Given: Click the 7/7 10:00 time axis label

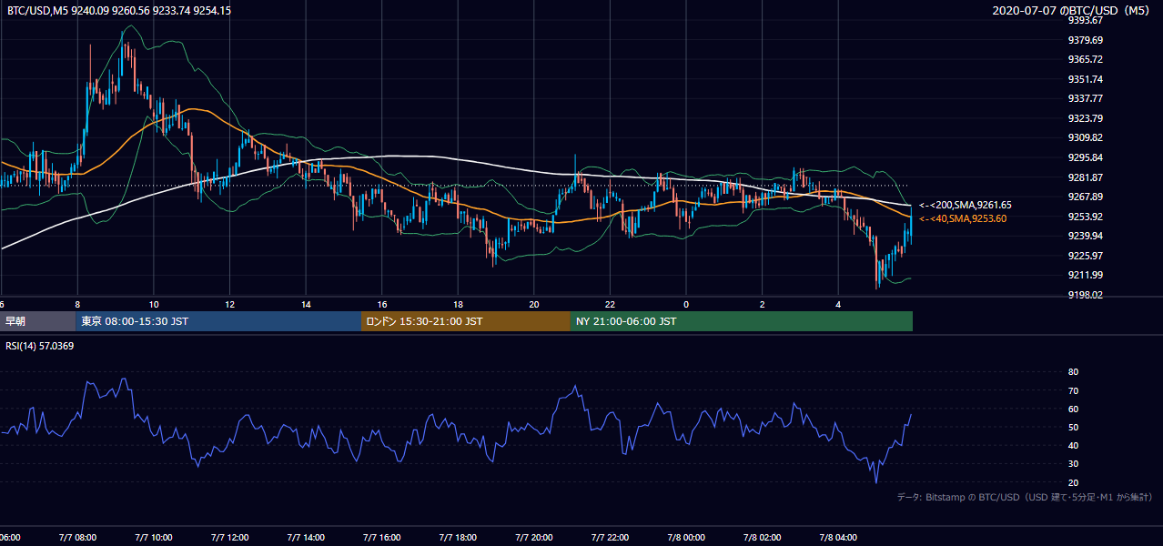Looking at the screenshot, I should [x=153, y=538].
